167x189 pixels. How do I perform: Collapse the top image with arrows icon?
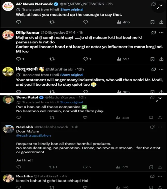pyautogui.click(x=159, y=6)
